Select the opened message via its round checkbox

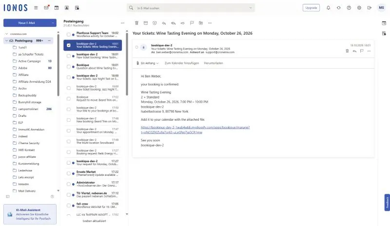click(x=136, y=47)
